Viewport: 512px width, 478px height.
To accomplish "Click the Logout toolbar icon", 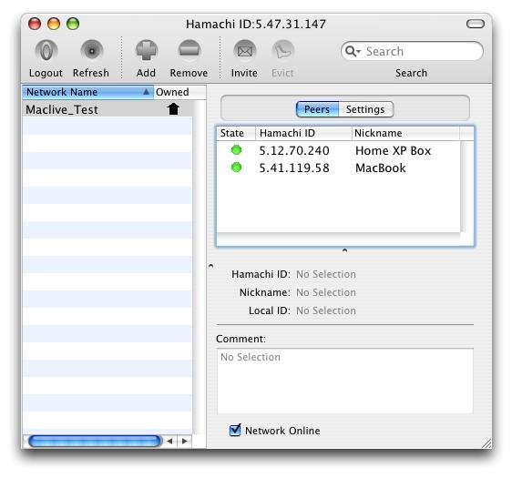I will 46,51.
